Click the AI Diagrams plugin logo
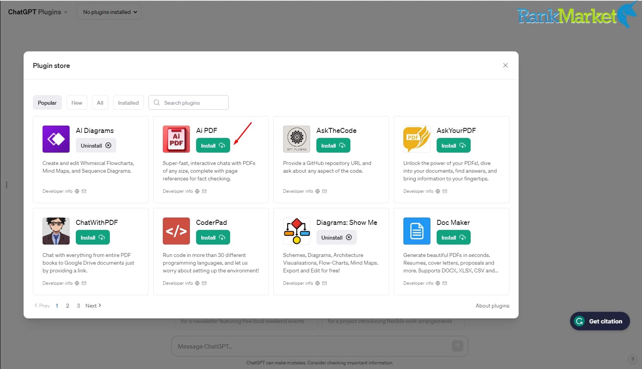Viewport: 642px width, 369px height. (x=56, y=139)
